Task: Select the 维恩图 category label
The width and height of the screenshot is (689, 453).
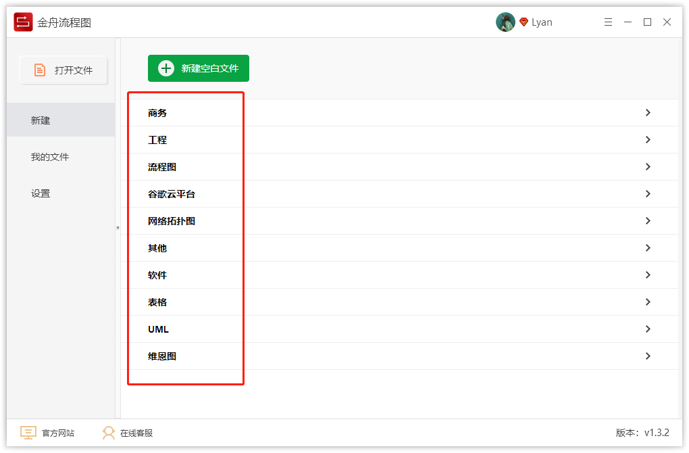Action: (x=161, y=356)
